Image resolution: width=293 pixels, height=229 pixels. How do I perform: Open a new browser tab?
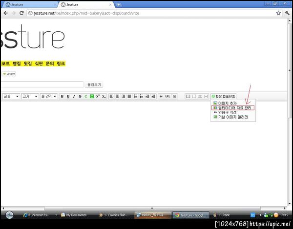(119, 5)
